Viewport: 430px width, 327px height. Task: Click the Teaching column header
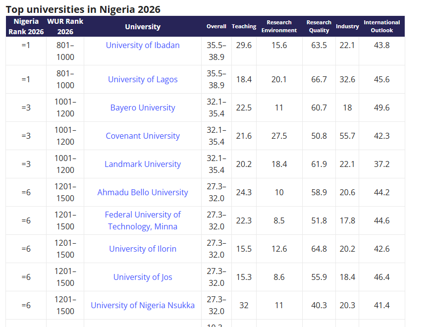[x=244, y=26]
